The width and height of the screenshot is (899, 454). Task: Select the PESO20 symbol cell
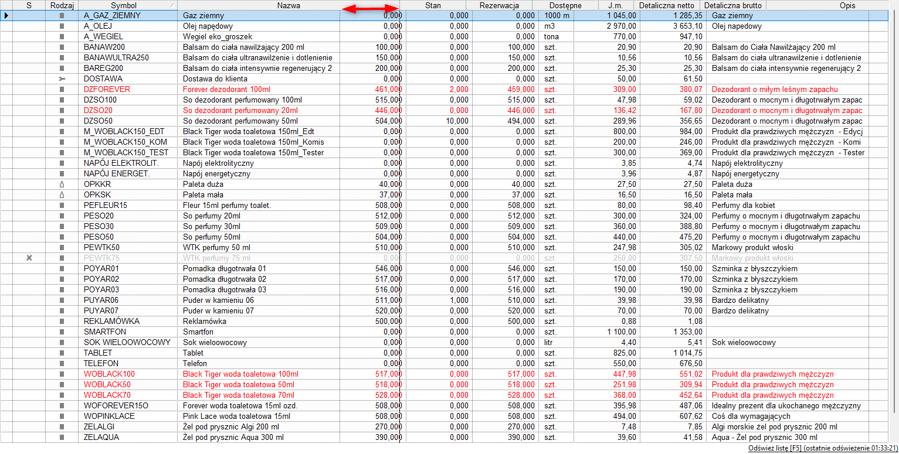tap(128, 216)
